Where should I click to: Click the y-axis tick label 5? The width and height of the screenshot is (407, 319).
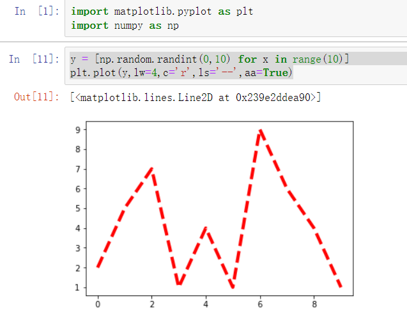click(x=78, y=208)
